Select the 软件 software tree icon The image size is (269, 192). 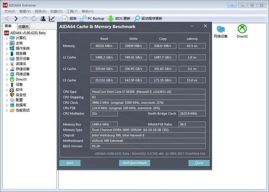tap(12, 90)
